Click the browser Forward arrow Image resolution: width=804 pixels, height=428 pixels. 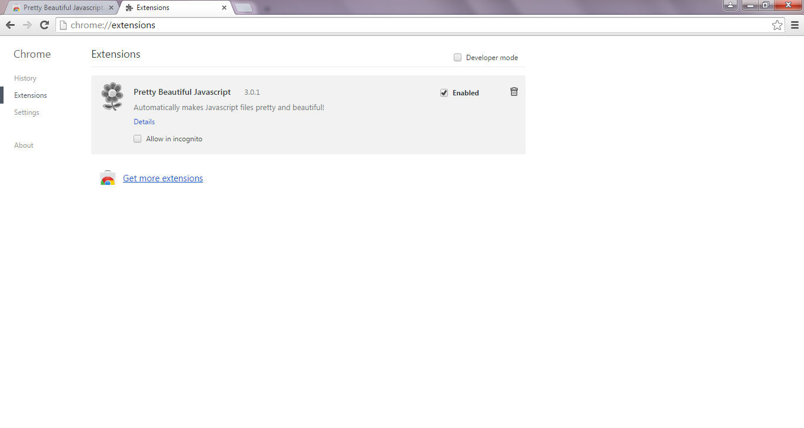(27, 25)
